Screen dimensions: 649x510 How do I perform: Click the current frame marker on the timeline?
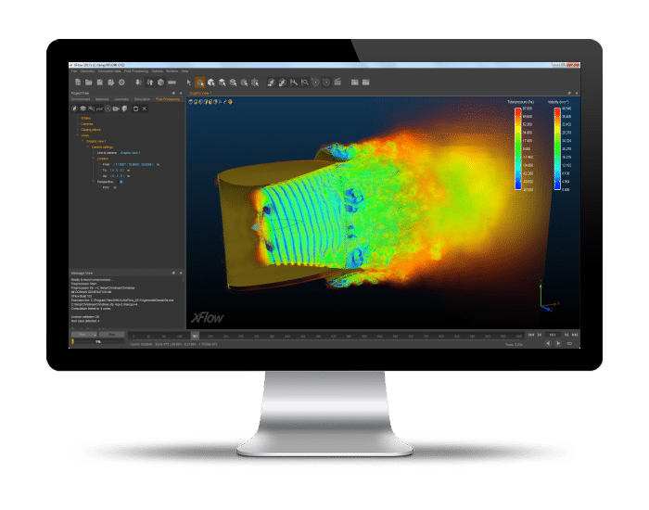195,336
